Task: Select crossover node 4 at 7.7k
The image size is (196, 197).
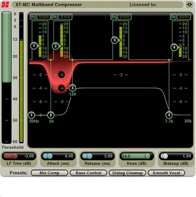Action: click(169, 115)
